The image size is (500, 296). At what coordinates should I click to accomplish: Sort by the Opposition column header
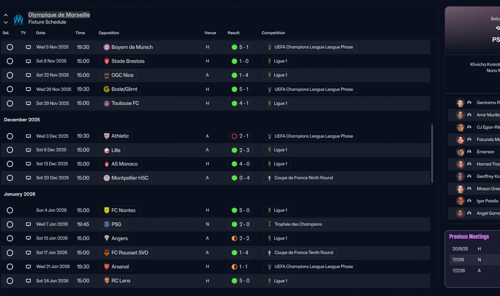pyautogui.click(x=109, y=33)
